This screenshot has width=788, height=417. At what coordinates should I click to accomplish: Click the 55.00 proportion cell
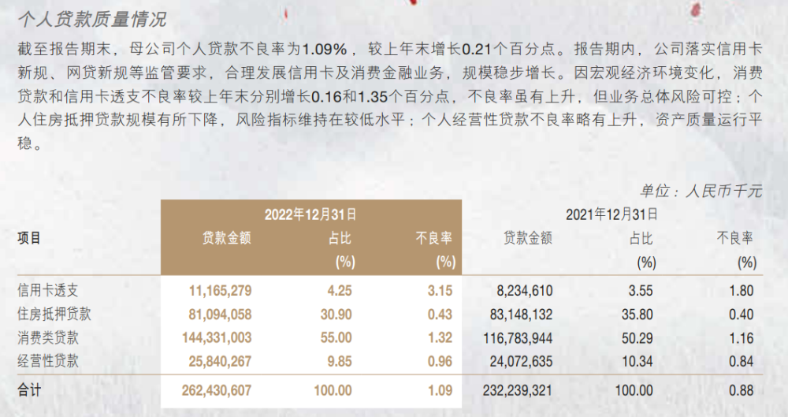point(336,337)
